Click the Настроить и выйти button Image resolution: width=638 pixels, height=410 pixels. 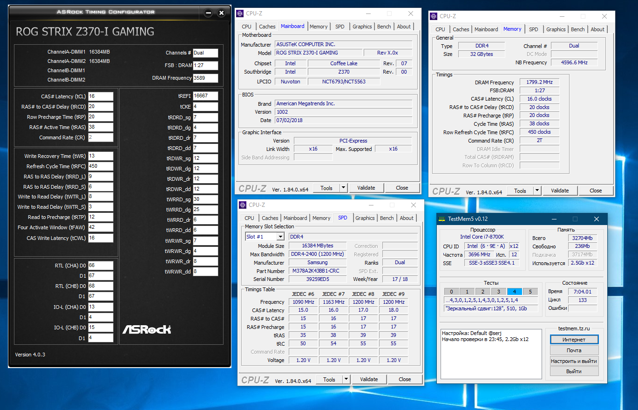[x=574, y=361]
